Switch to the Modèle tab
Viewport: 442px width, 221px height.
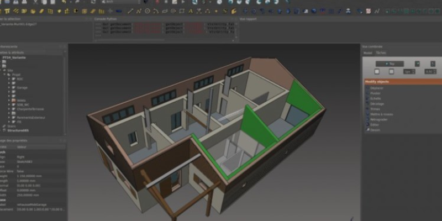(367, 52)
